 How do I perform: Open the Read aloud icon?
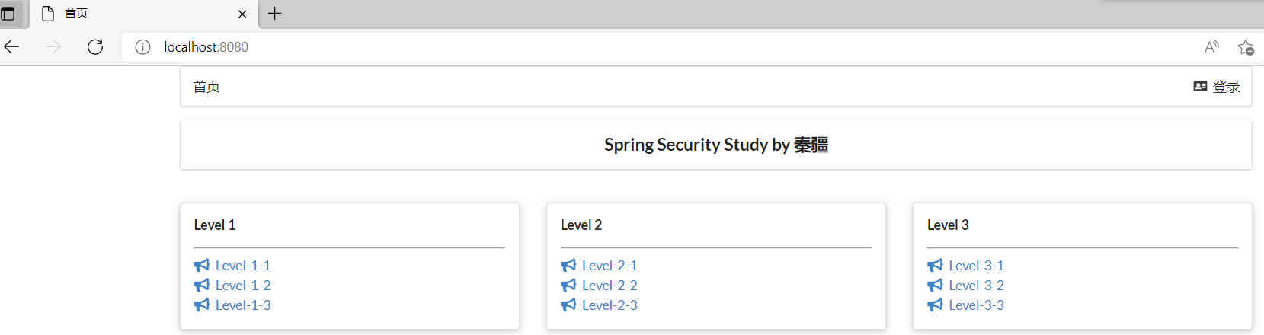coord(1211,47)
